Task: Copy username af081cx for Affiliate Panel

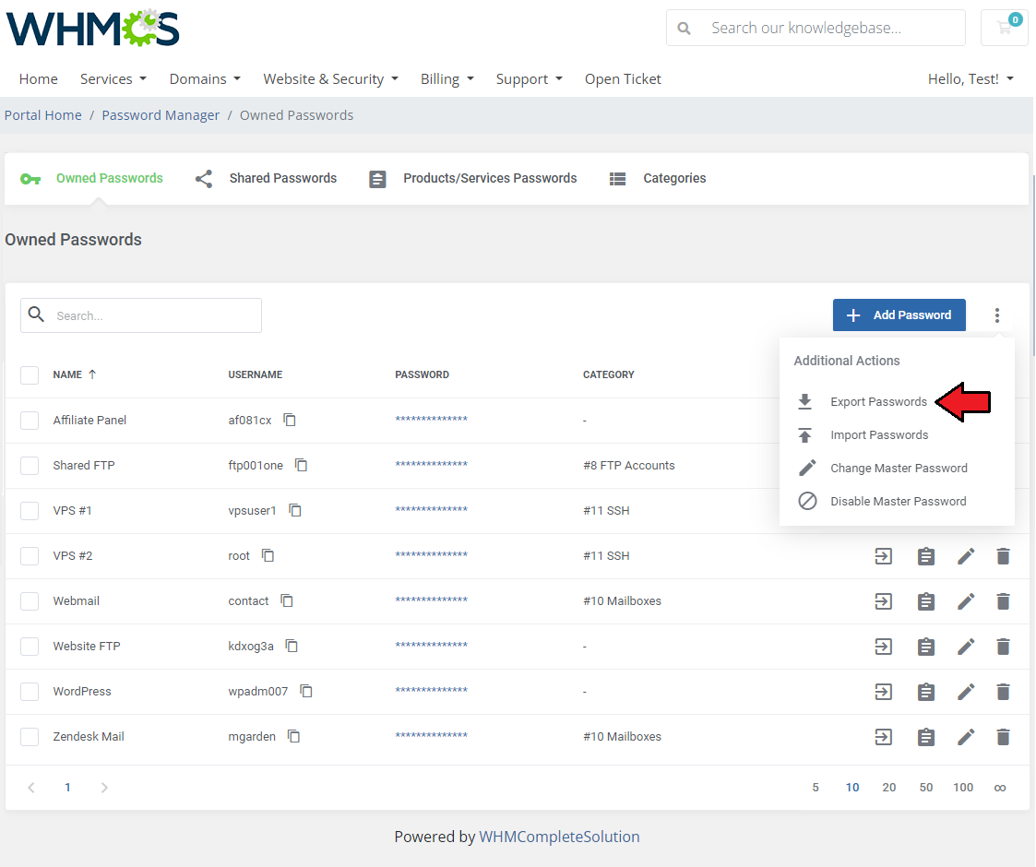Action: [x=290, y=420]
